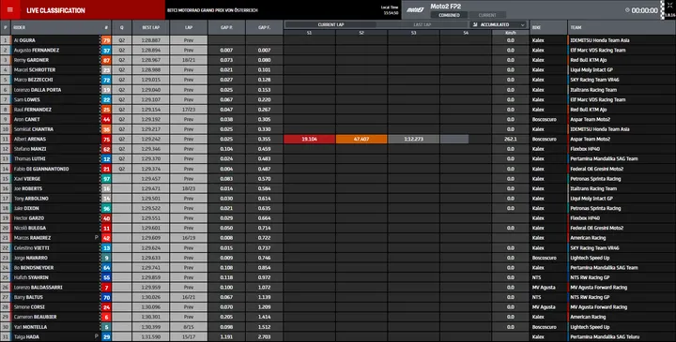Click Aron Canet's number 44 badge
Image resolution: width=676 pixels, height=342 pixels.
tap(106, 120)
